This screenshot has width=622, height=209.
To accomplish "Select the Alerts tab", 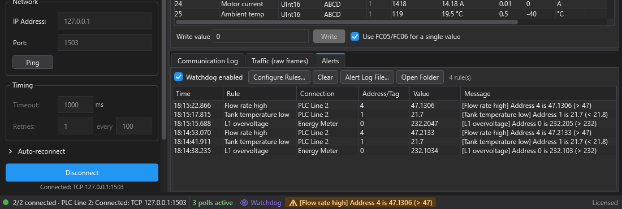I will tap(330, 60).
